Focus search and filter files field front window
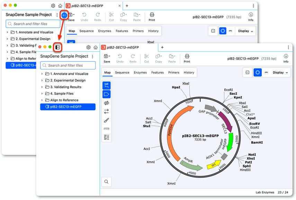 (68, 66)
